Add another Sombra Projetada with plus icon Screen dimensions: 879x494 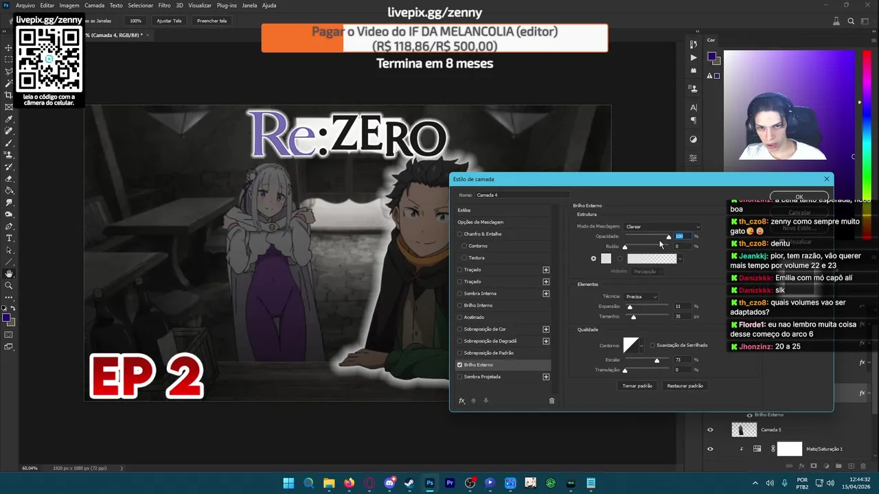coord(546,377)
